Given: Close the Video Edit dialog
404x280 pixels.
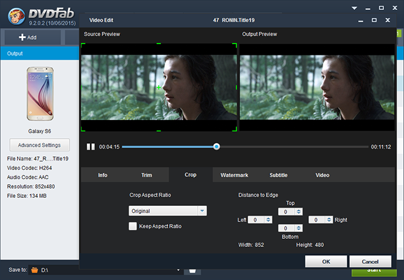Looking at the screenshot, I should pos(387,20).
